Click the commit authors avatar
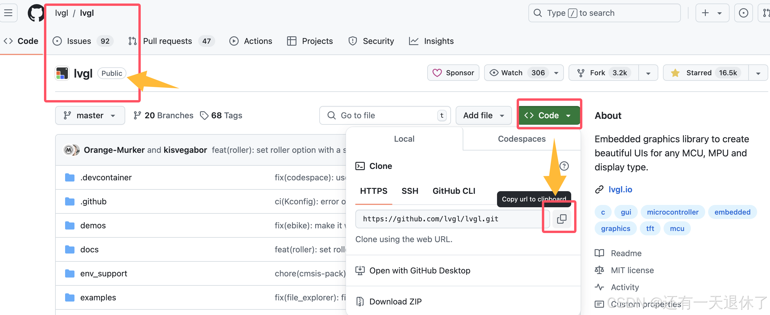Screen dimensions: 770x315 pos(71,150)
